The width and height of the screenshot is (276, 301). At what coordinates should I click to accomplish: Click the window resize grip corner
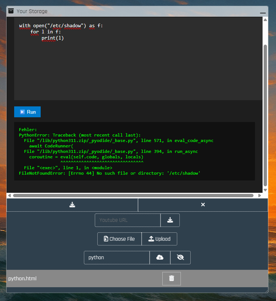point(267,291)
